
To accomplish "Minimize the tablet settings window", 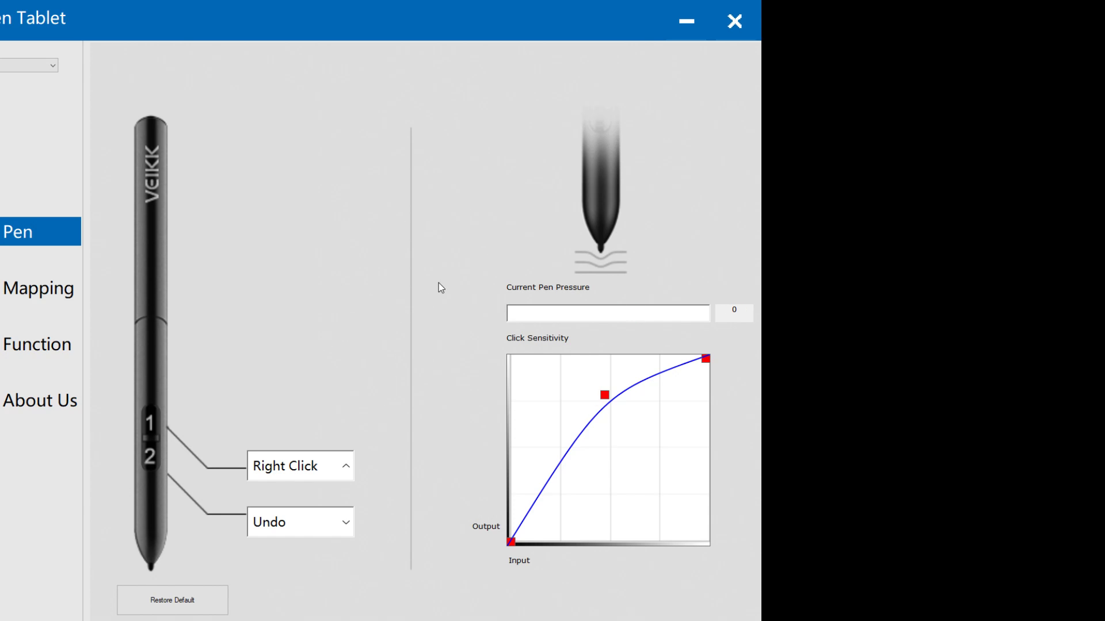I will [x=686, y=21].
